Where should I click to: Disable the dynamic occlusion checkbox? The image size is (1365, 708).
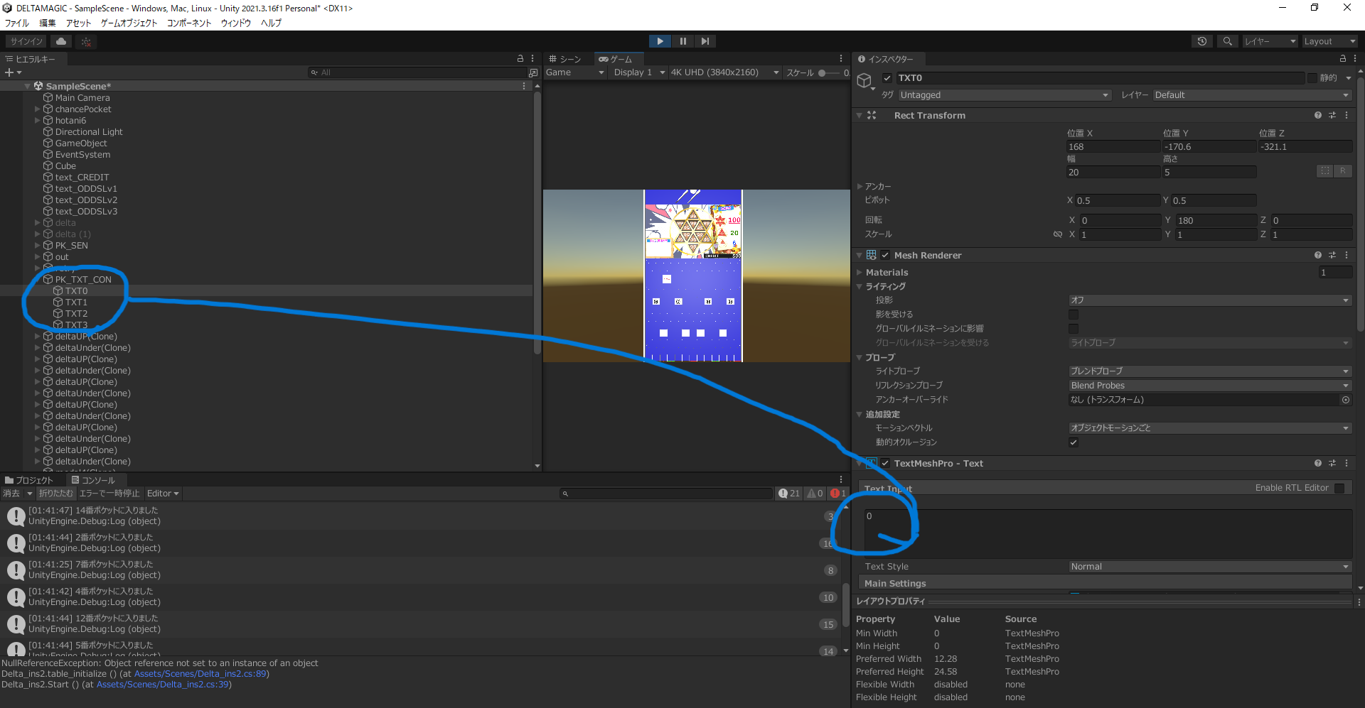pos(1074,442)
